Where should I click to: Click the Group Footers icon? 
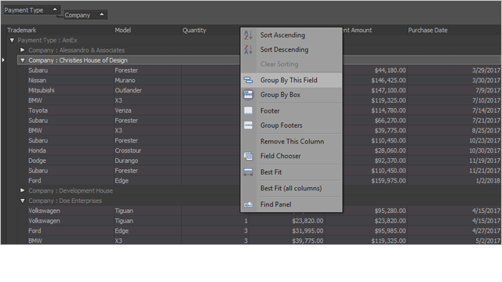[249, 125]
